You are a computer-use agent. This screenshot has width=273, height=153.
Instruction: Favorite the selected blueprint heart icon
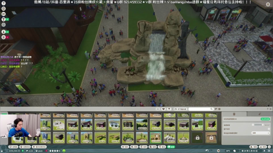click(159, 134)
